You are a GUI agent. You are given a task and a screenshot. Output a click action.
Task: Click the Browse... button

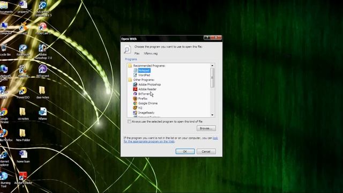[x=206, y=128]
